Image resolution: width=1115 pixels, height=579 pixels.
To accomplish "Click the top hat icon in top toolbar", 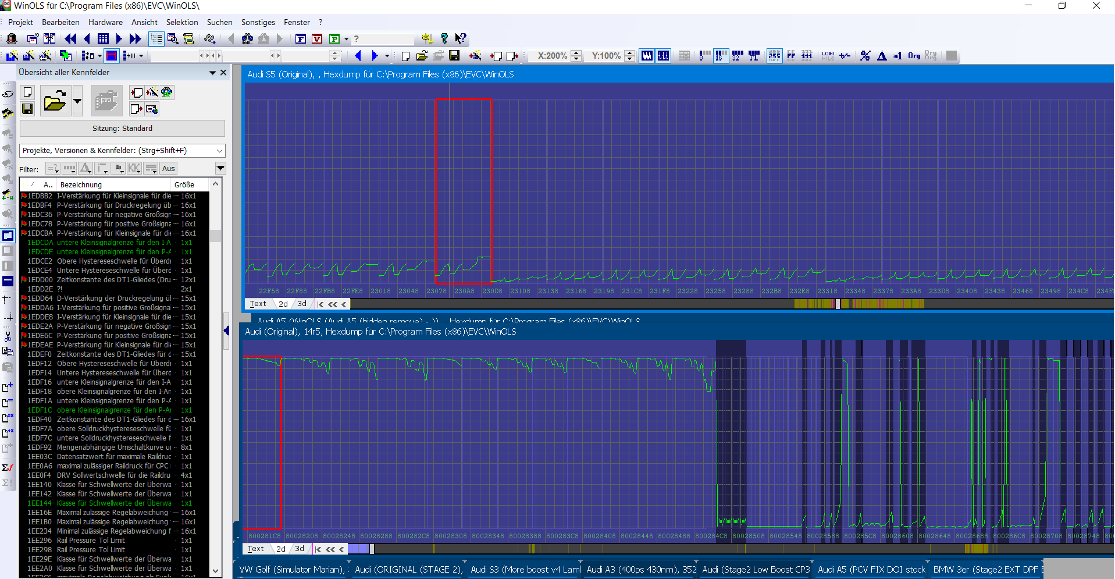I will tap(12, 38).
